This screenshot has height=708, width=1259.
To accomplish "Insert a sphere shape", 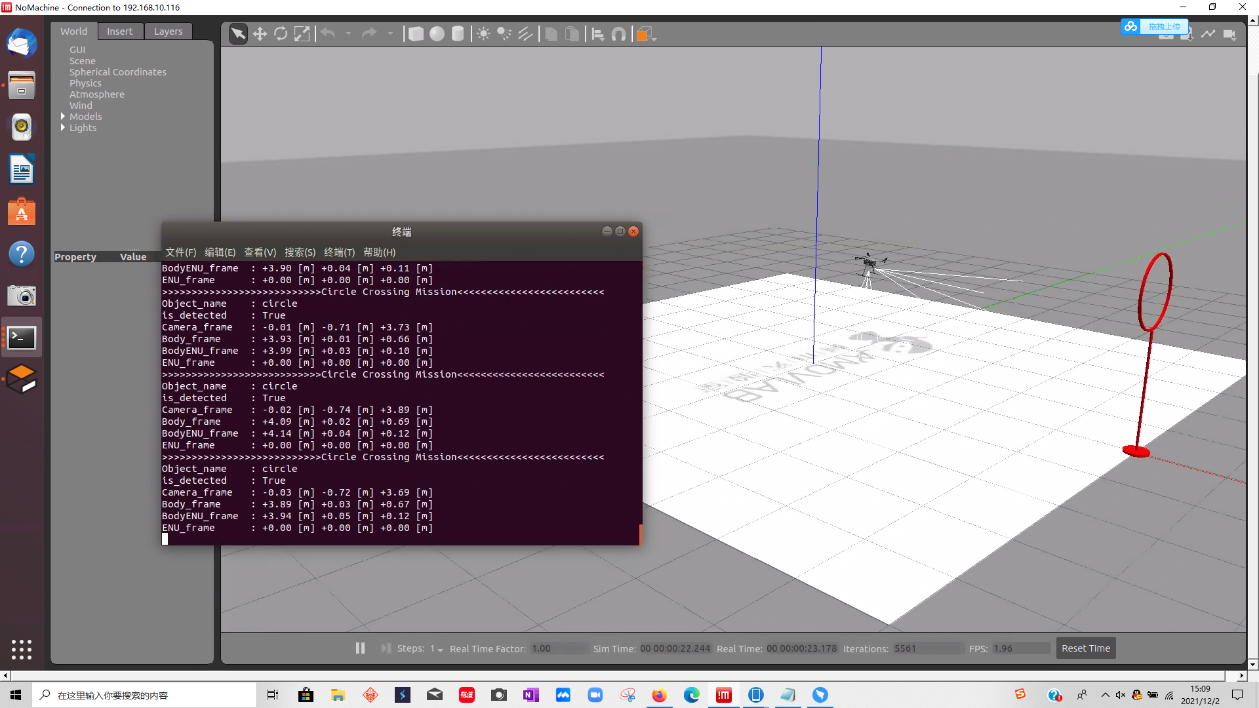I will tap(437, 34).
